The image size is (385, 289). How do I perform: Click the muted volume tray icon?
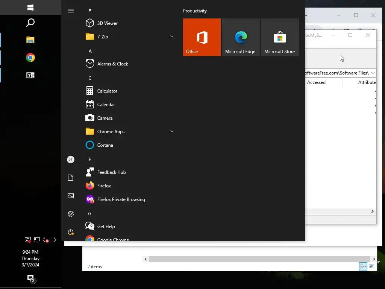pos(45,240)
